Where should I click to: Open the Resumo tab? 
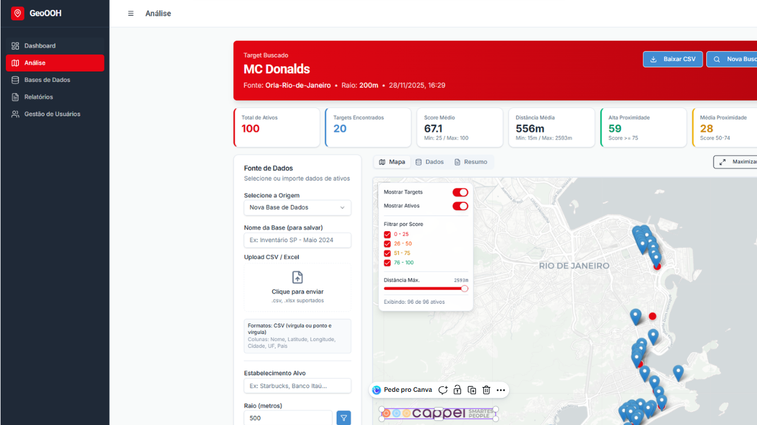click(470, 162)
